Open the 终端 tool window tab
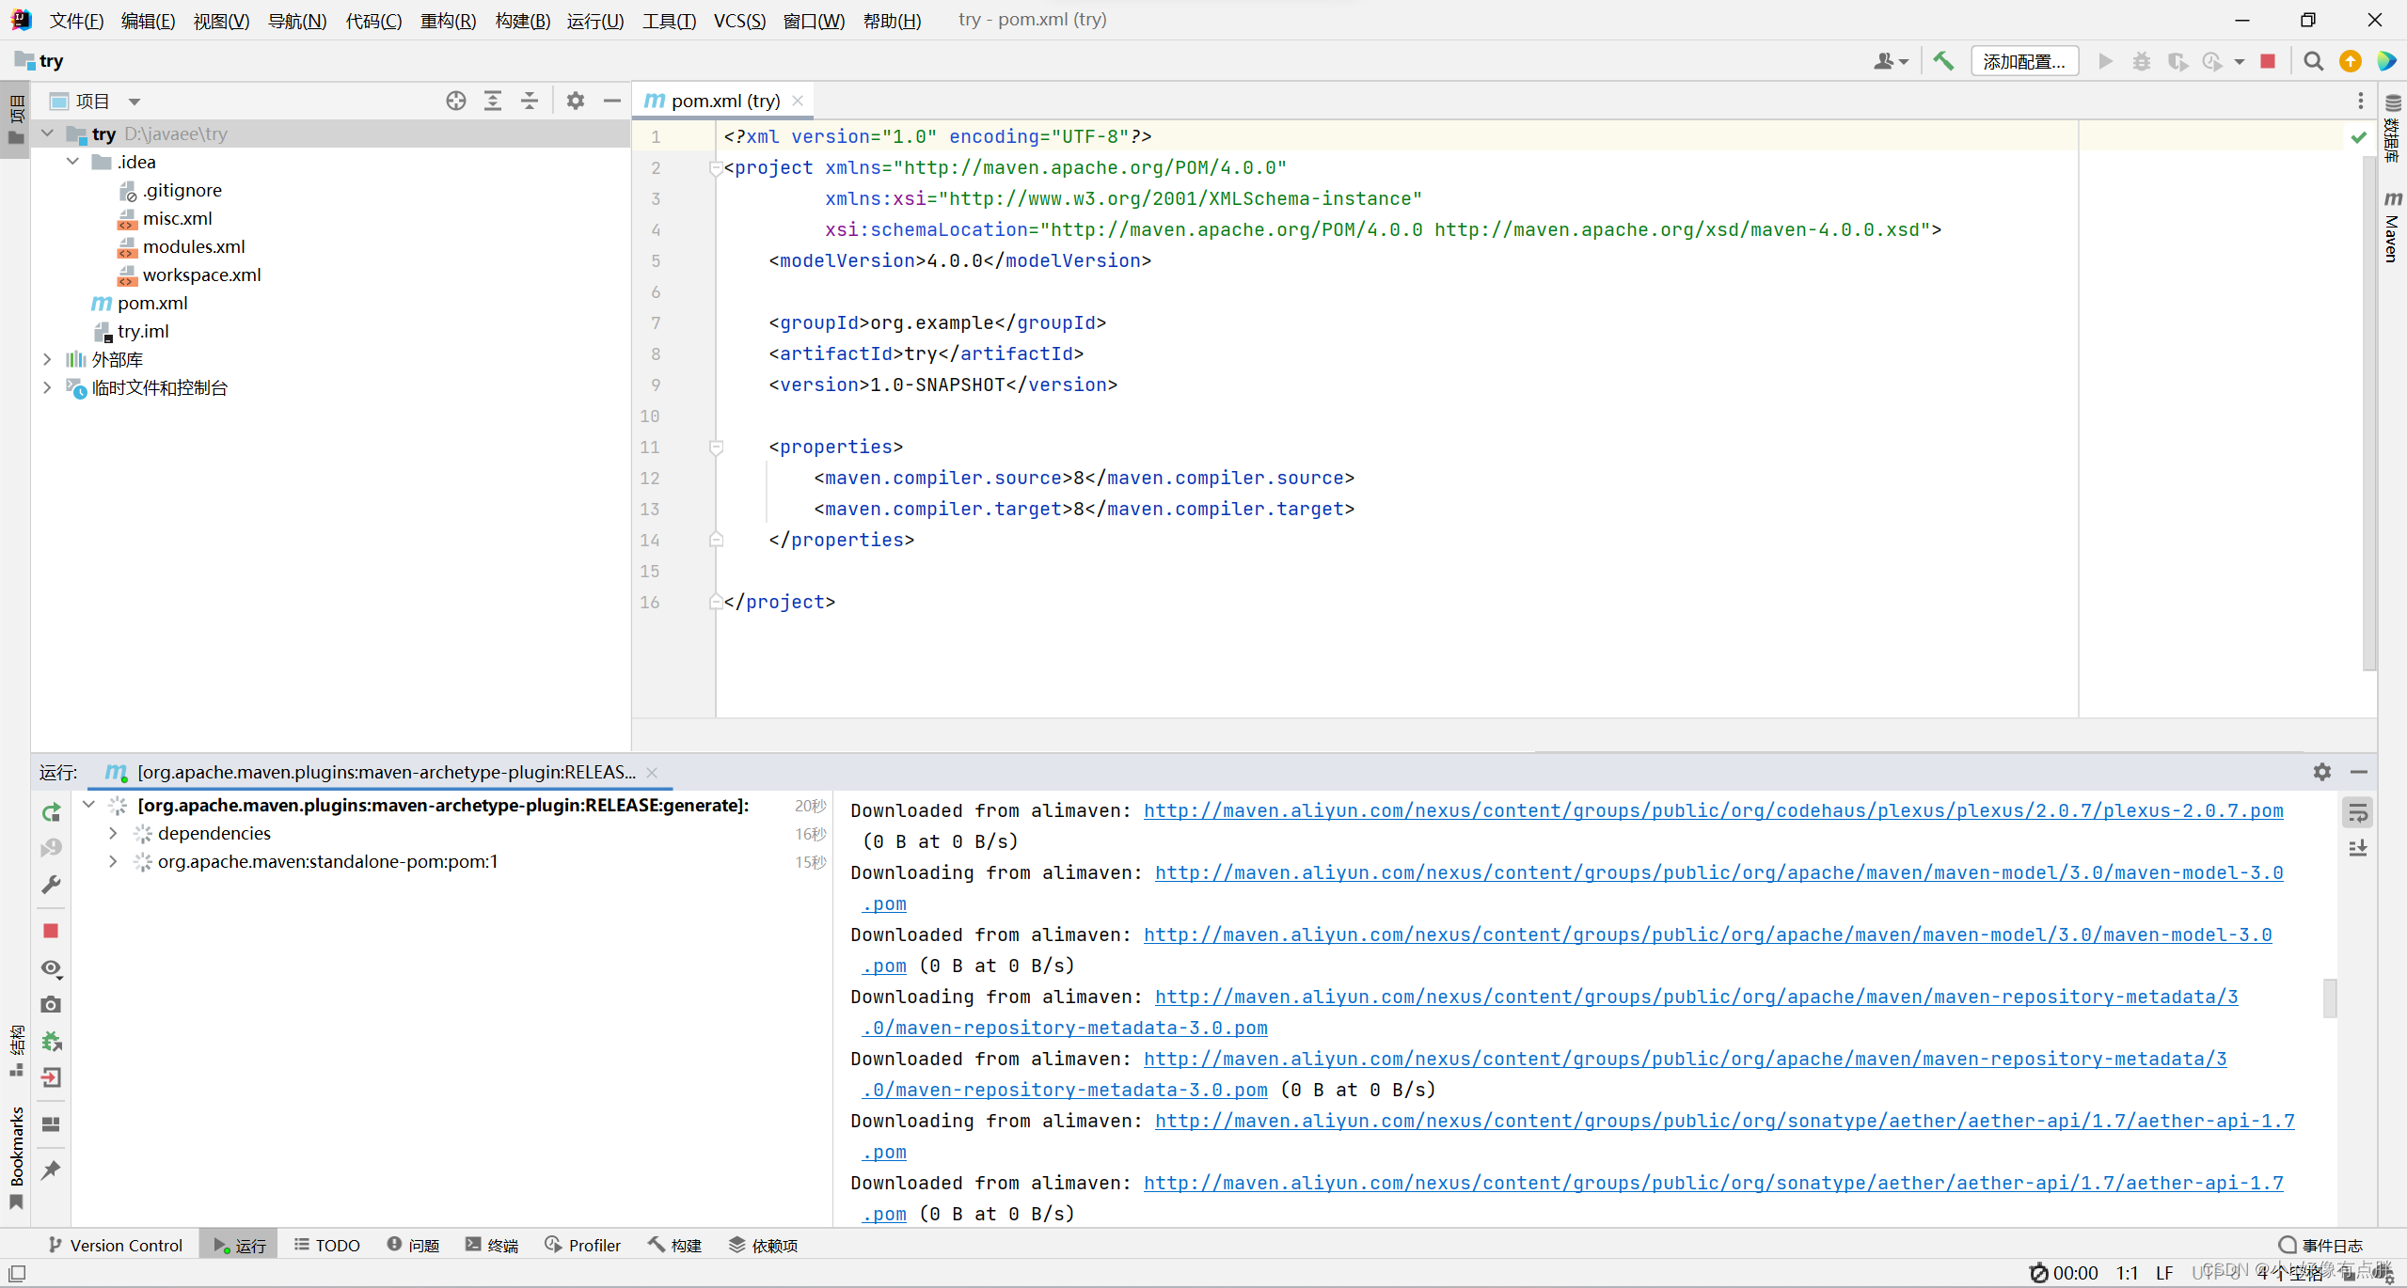 pyautogui.click(x=492, y=1245)
